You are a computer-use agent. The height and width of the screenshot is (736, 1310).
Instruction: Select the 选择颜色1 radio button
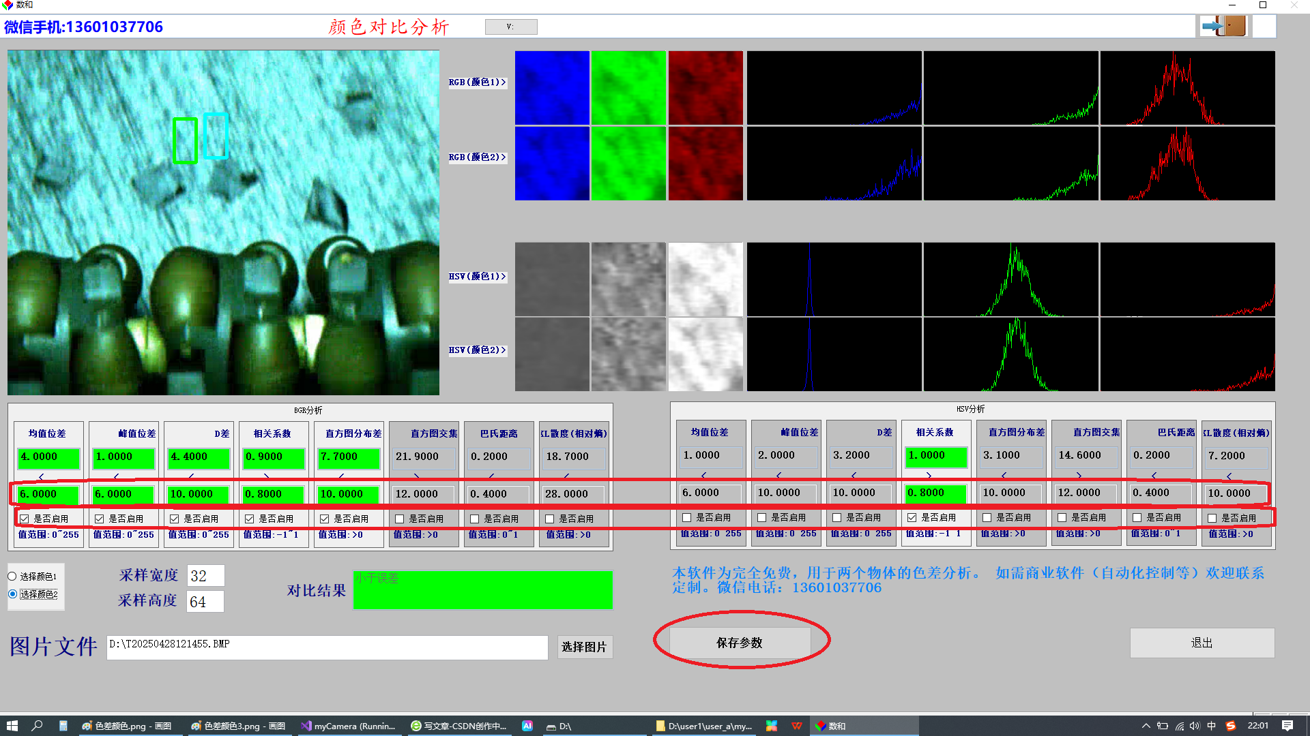point(12,577)
